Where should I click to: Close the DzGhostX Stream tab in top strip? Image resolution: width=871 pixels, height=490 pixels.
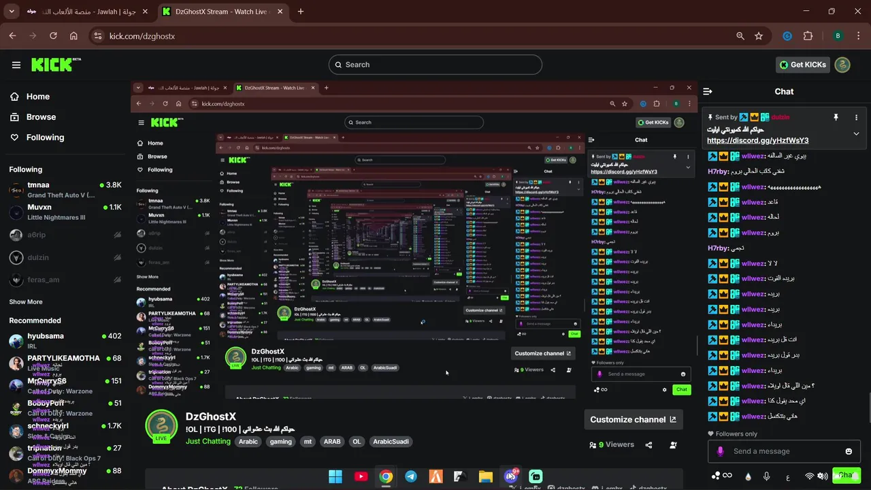280,12
